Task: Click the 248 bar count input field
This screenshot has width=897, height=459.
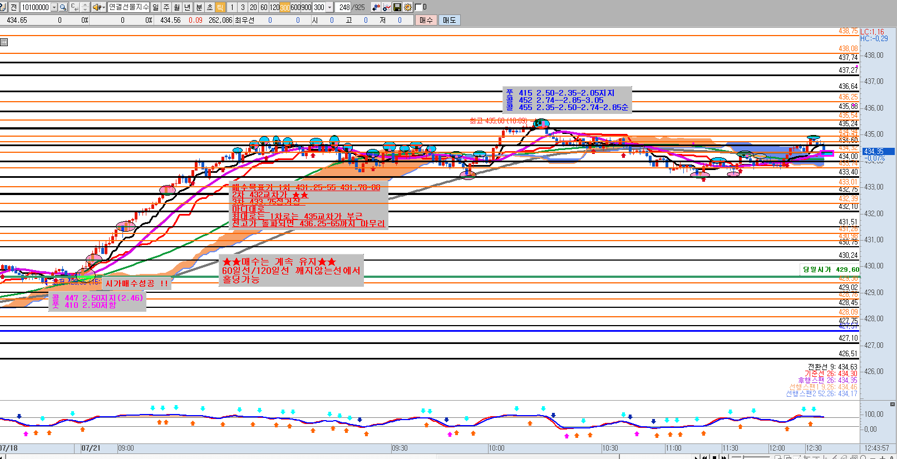Action: [344, 7]
